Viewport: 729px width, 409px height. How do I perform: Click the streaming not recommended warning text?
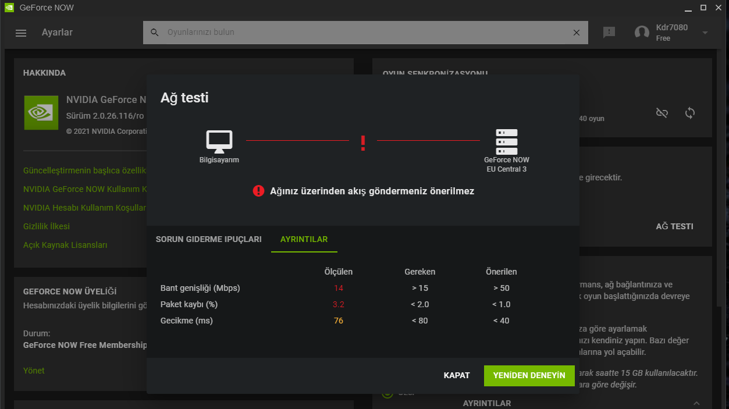pyautogui.click(x=372, y=191)
